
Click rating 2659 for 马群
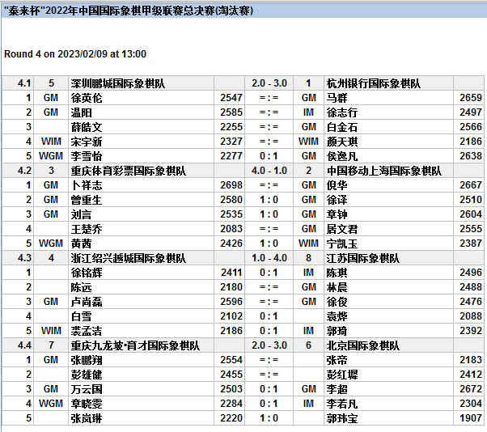click(471, 98)
